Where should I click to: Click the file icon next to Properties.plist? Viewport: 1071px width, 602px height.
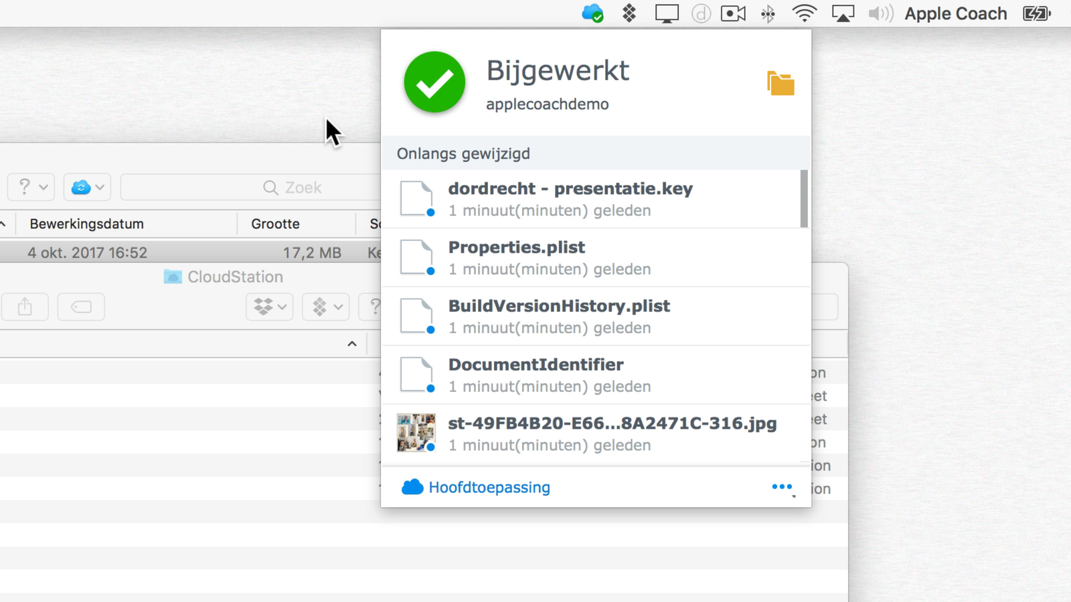(x=416, y=258)
